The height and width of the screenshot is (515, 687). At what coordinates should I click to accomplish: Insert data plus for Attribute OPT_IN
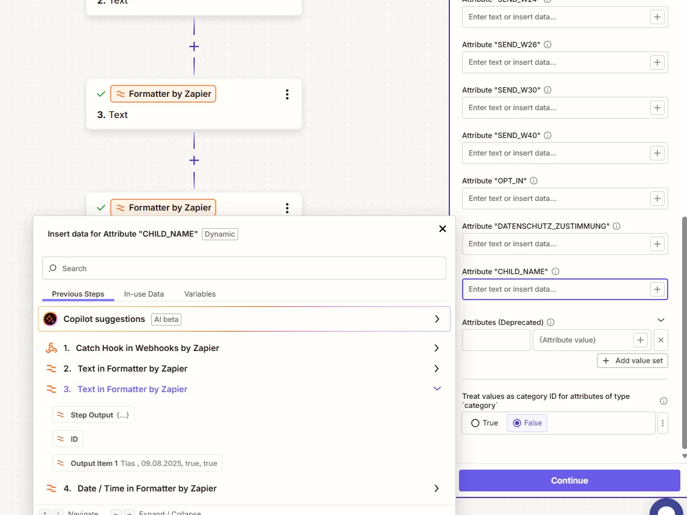(x=657, y=198)
